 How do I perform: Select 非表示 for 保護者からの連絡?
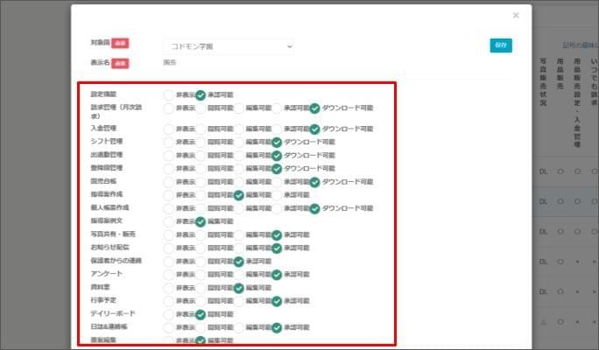coord(169,262)
